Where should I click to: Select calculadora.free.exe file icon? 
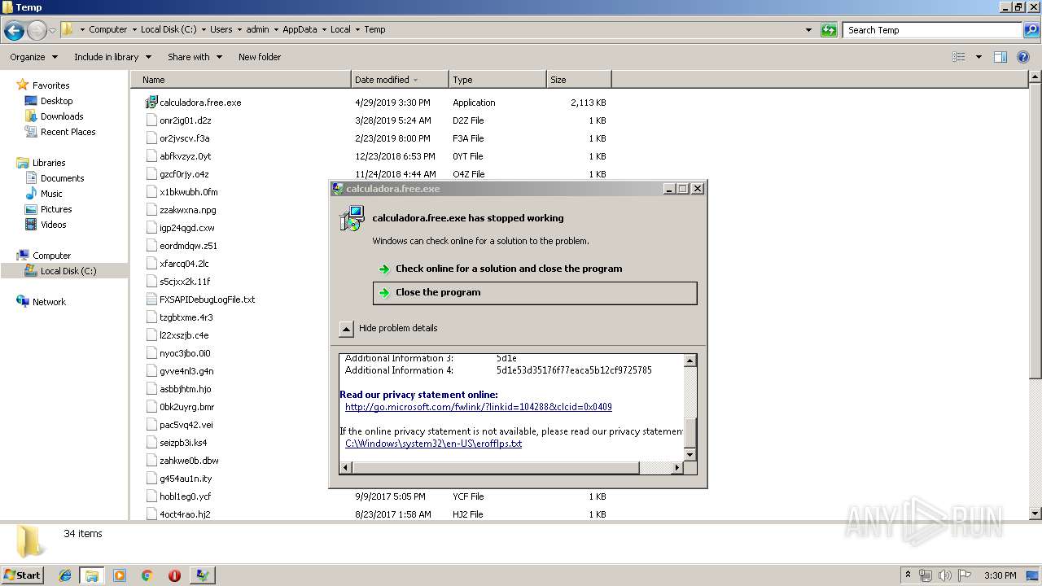point(151,103)
